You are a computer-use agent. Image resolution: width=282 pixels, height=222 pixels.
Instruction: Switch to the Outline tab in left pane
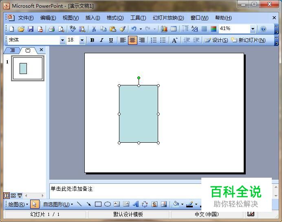[x=12, y=50]
